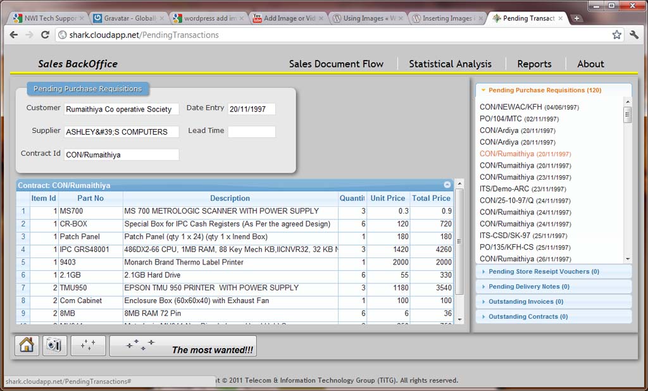Select PO/104/MTC requisition in the list
Viewport: 648px width, 391px height.
click(502, 119)
